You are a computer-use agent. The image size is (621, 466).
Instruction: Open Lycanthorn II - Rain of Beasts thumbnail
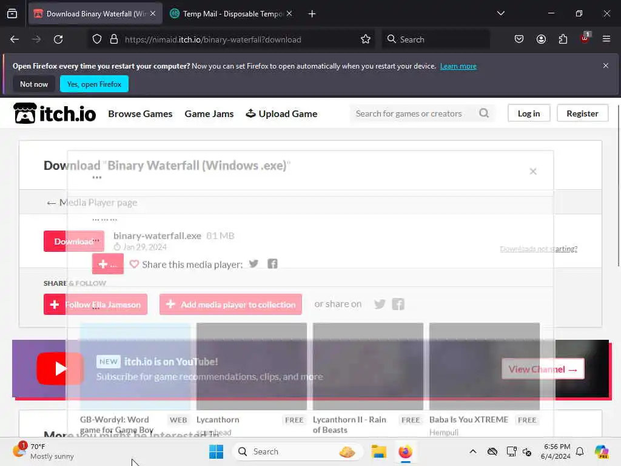368,366
